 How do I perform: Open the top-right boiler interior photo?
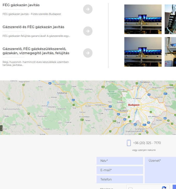(x=170, y=19)
